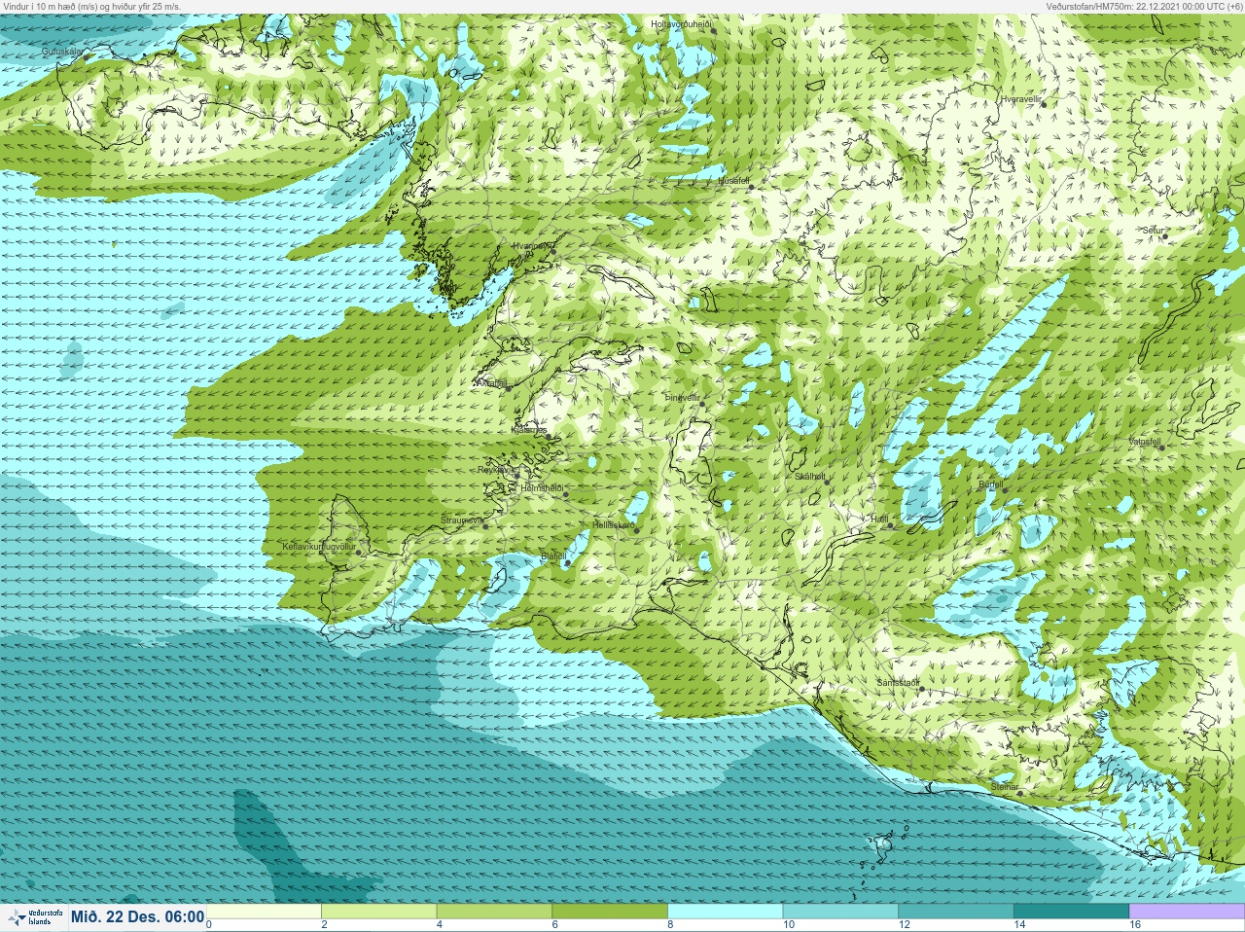1245x932 pixels.
Task: Click the Hvanneyri station label
Action: [532, 246]
